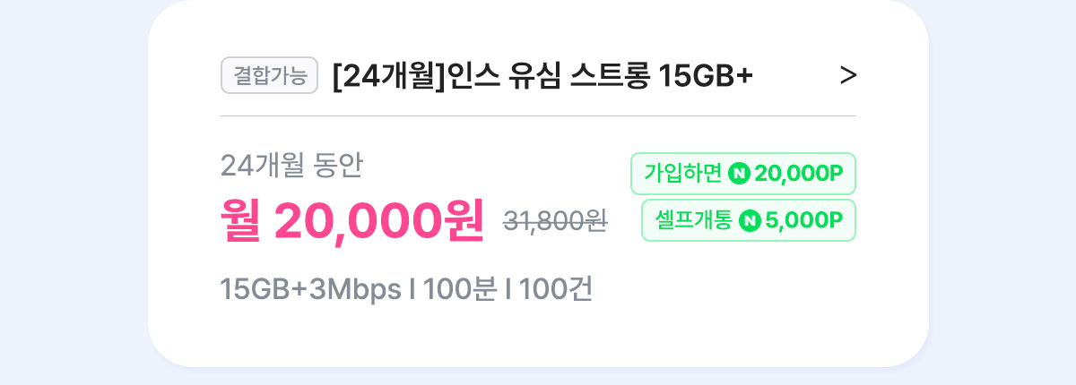The height and width of the screenshot is (385, 1076).
Task: Click the 100건 message allowance text
Action: tap(556, 290)
